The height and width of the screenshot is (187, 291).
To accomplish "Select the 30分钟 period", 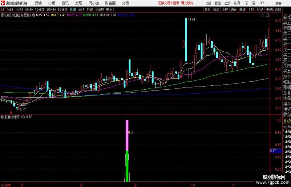I will (51, 10).
